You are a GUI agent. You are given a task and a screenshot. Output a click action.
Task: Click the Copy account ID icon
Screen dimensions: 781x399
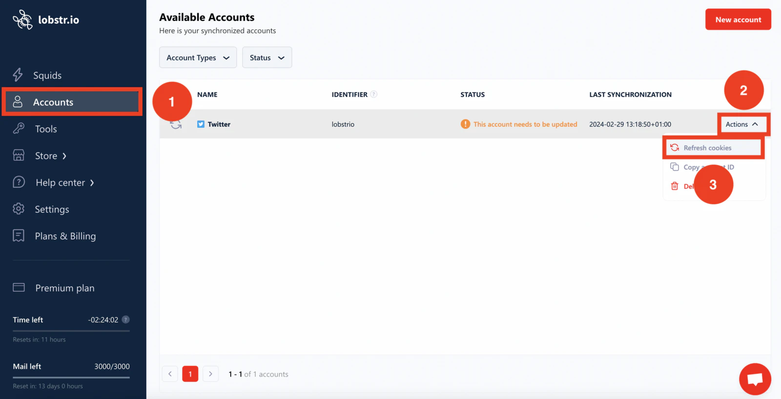pos(675,167)
